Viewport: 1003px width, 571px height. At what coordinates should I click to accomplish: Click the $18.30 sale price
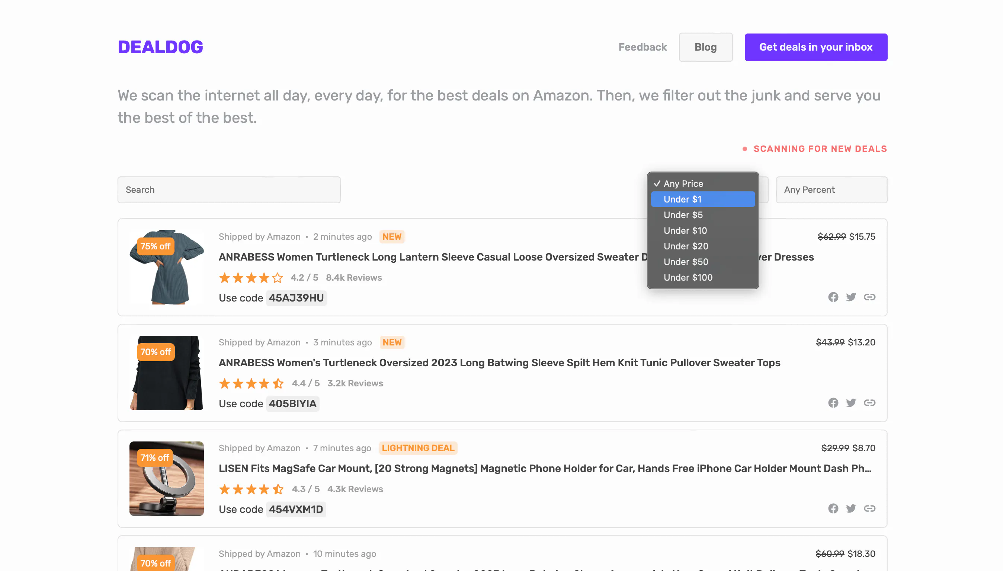pyautogui.click(x=861, y=554)
